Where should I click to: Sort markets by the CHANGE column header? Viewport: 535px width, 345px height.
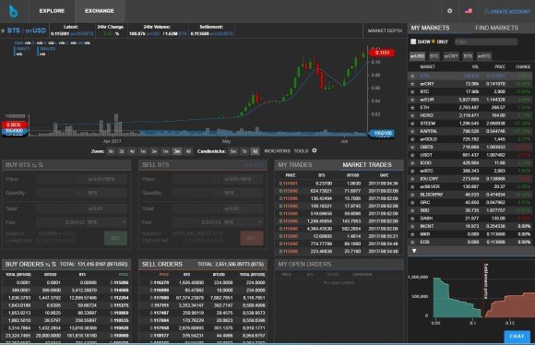pos(523,67)
